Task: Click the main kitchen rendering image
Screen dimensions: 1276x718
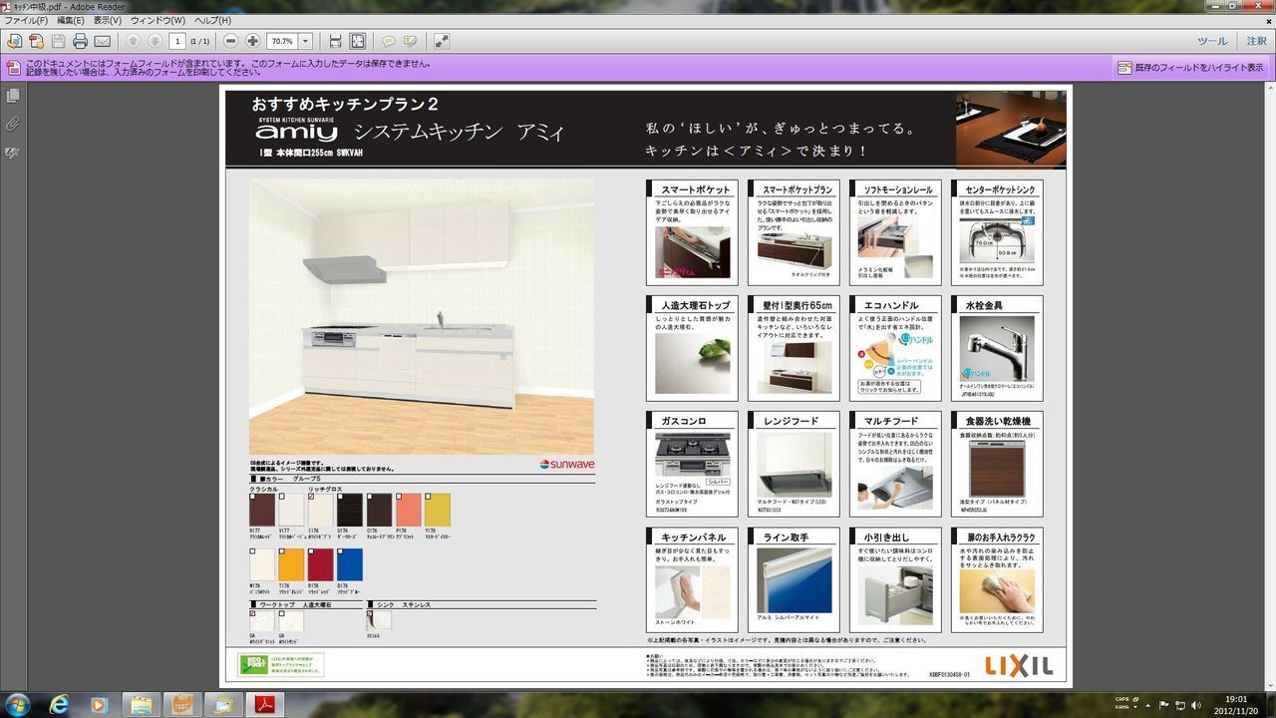Action: (422, 316)
